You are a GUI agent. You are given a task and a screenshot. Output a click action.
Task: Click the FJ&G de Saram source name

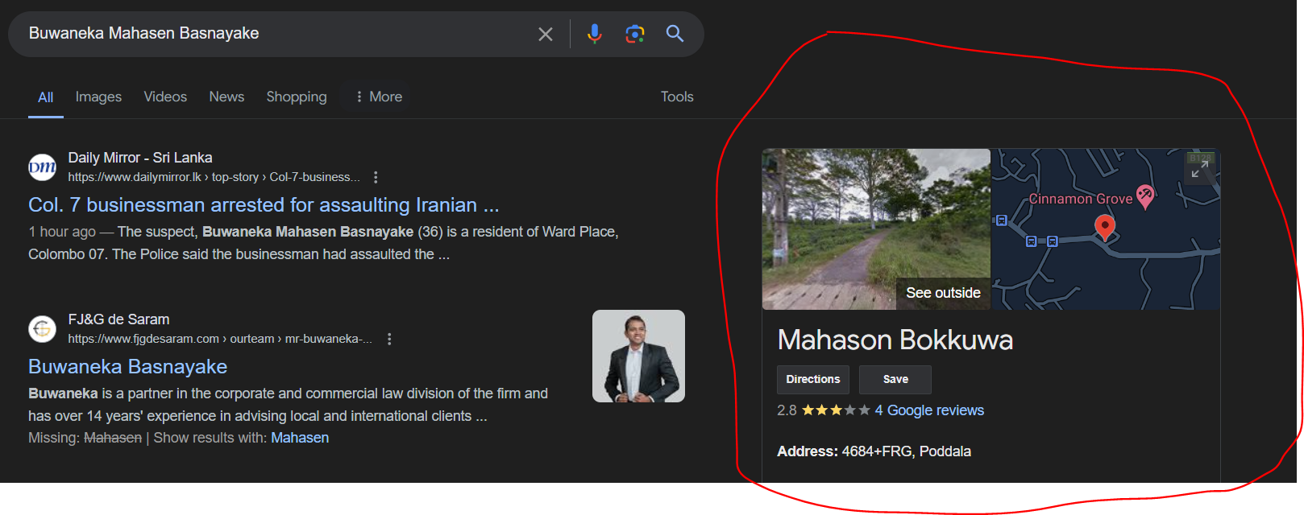coord(118,319)
